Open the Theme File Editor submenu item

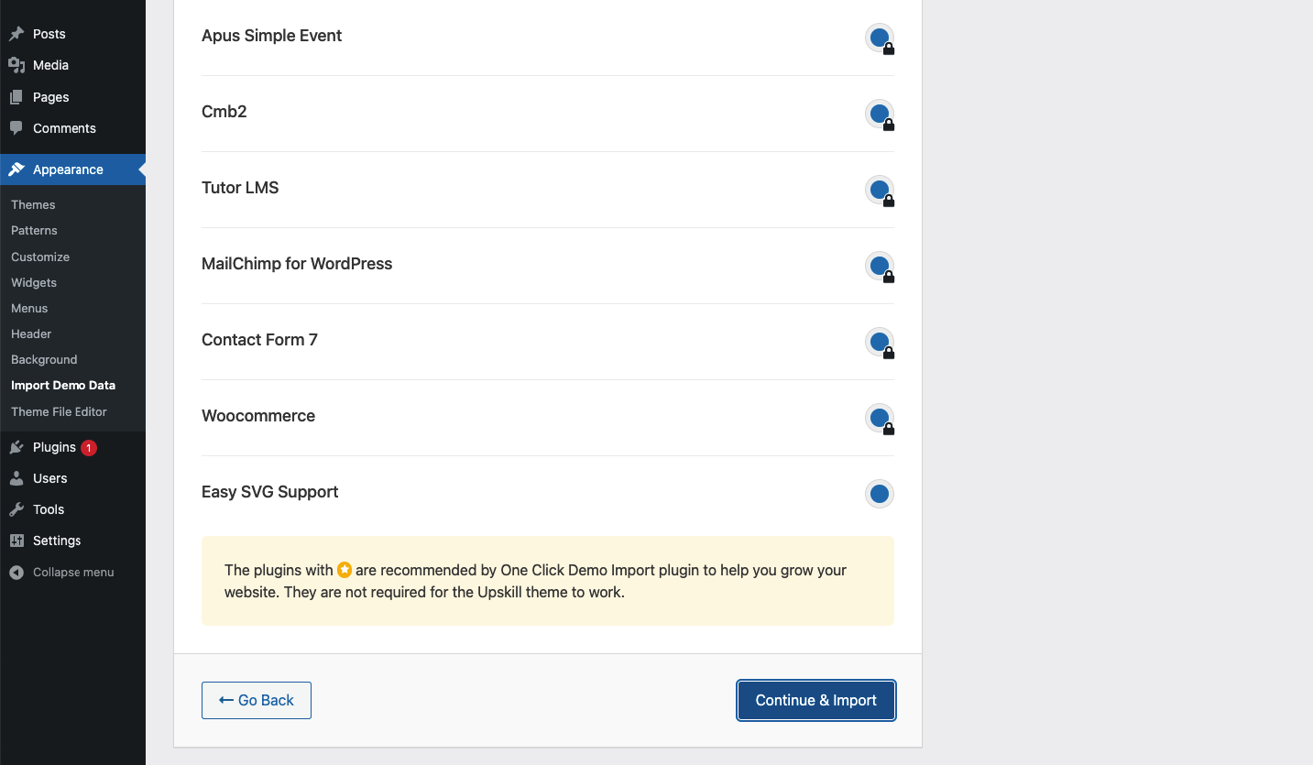(x=59, y=411)
